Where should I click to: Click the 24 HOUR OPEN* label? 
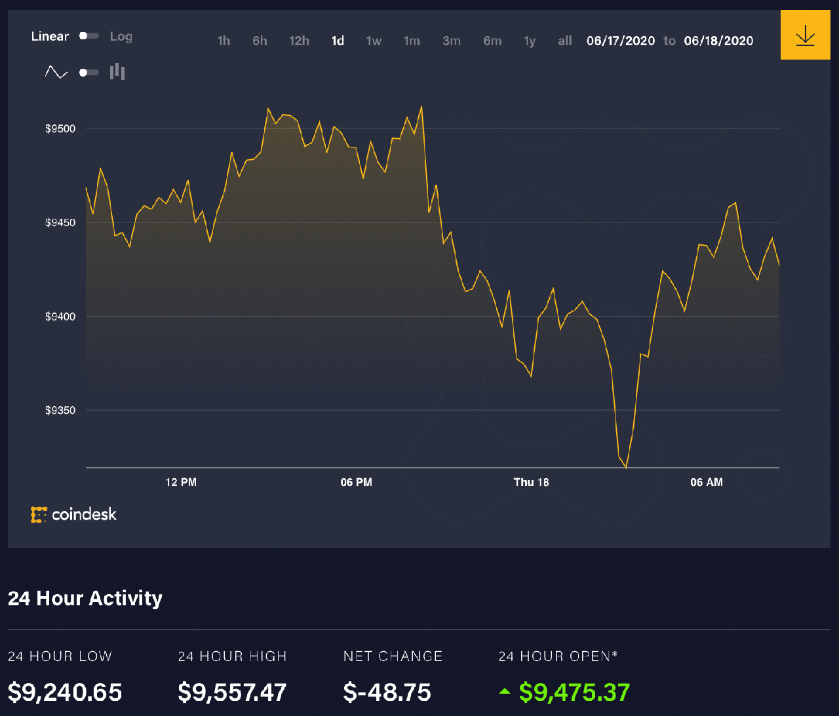pyautogui.click(x=558, y=656)
